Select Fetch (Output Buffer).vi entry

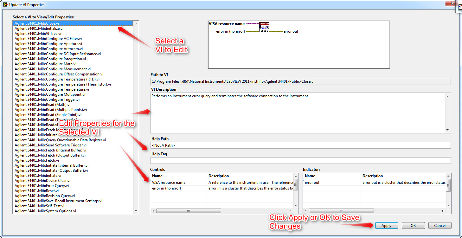coord(73,155)
